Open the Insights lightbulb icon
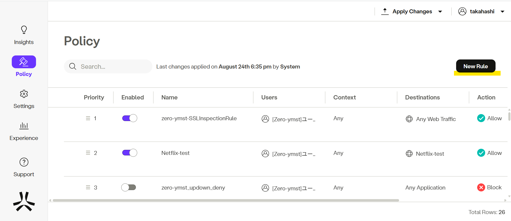This screenshot has width=511, height=221. [x=24, y=30]
